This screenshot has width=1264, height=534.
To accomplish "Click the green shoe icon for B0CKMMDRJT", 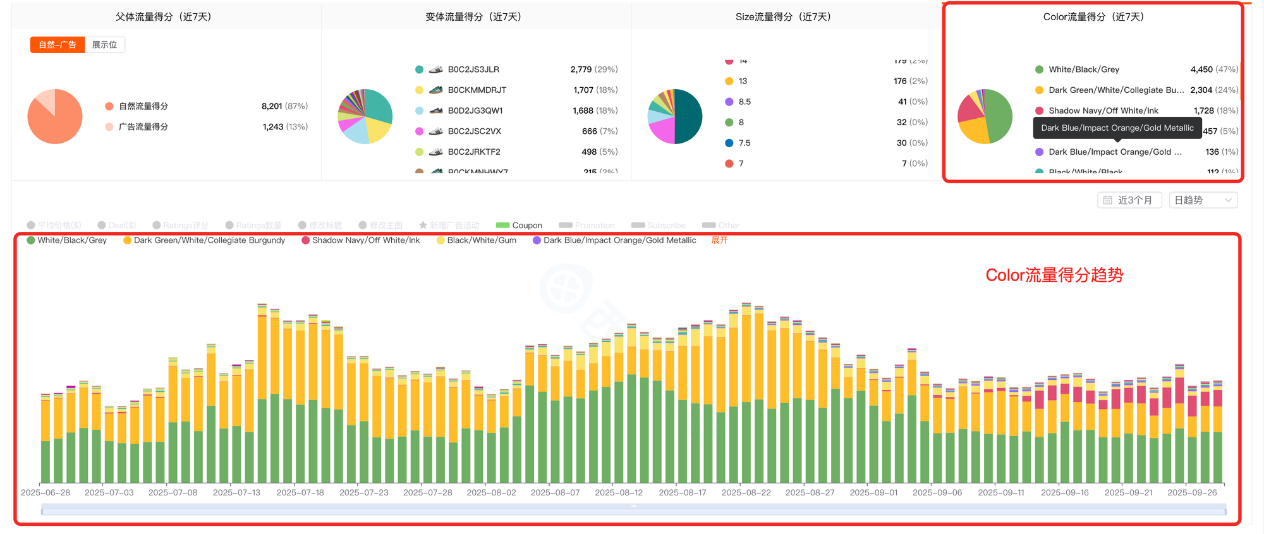I will click(x=435, y=90).
